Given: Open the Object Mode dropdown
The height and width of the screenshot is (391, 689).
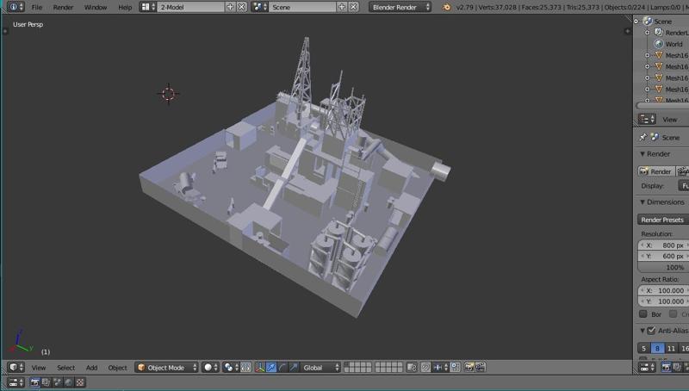Looking at the screenshot, I should (167, 367).
